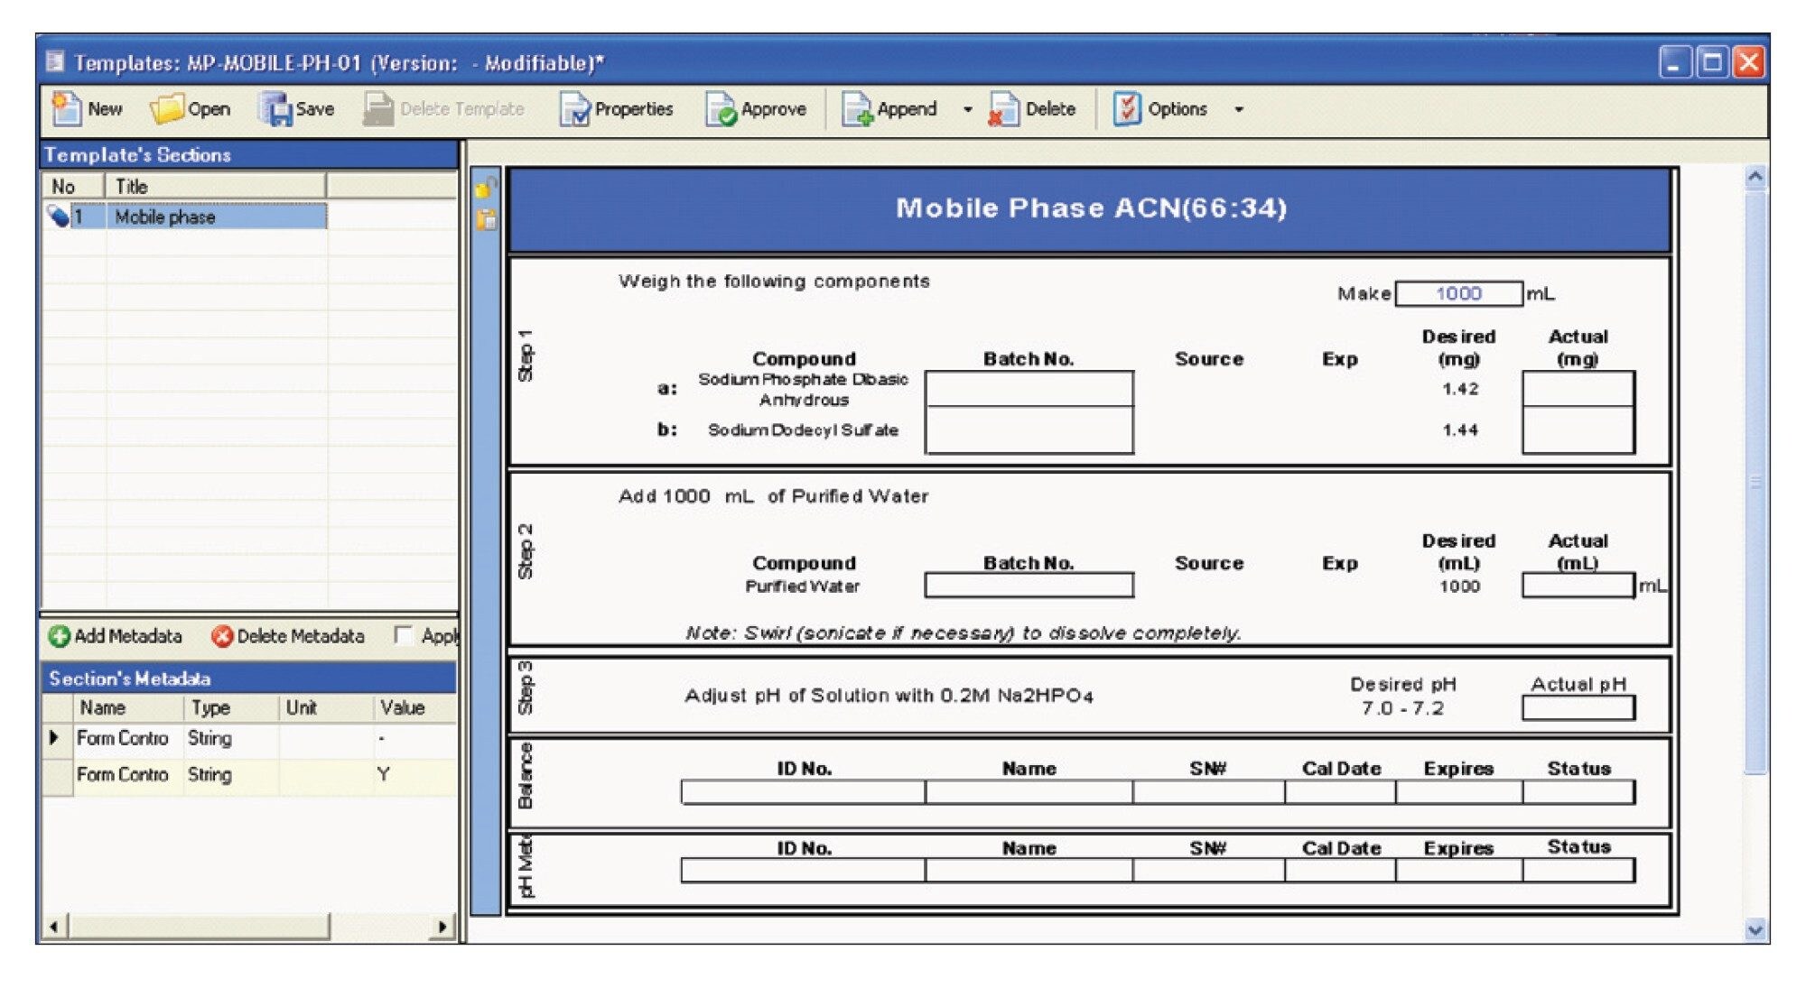
Task: Select the Form Control row with value Y
Action: click(249, 775)
